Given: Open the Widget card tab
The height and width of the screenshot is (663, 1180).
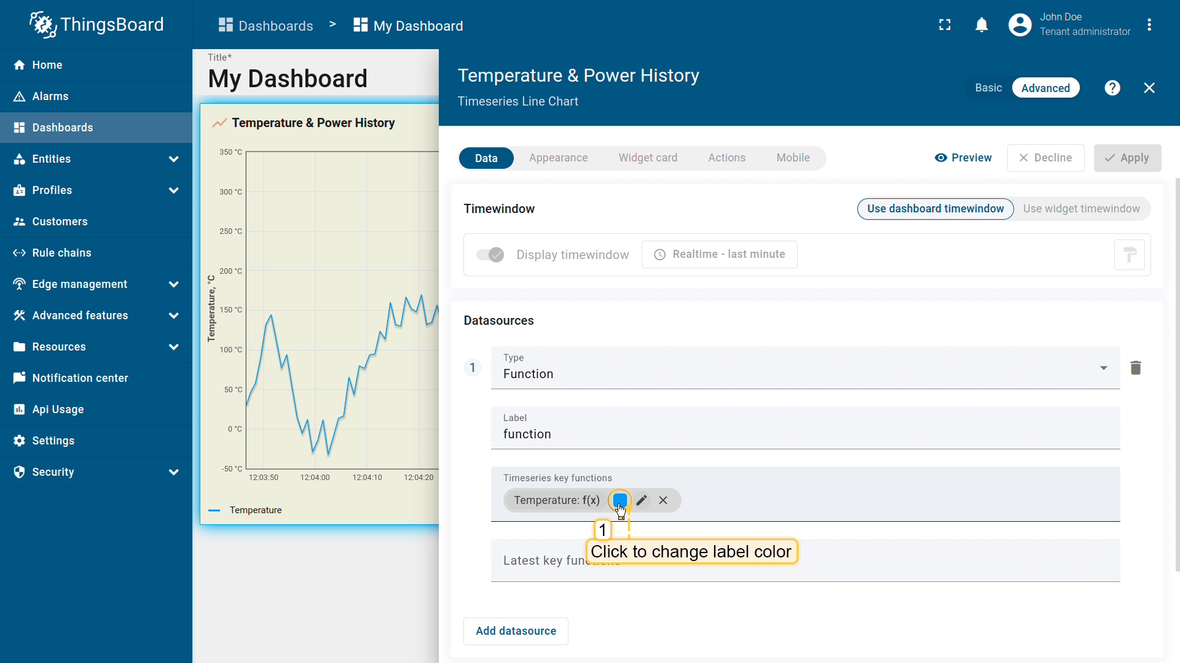Looking at the screenshot, I should pos(648,158).
